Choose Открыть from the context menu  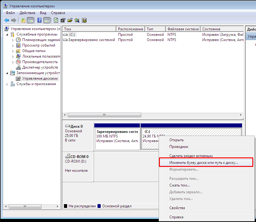click(x=207, y=140)
